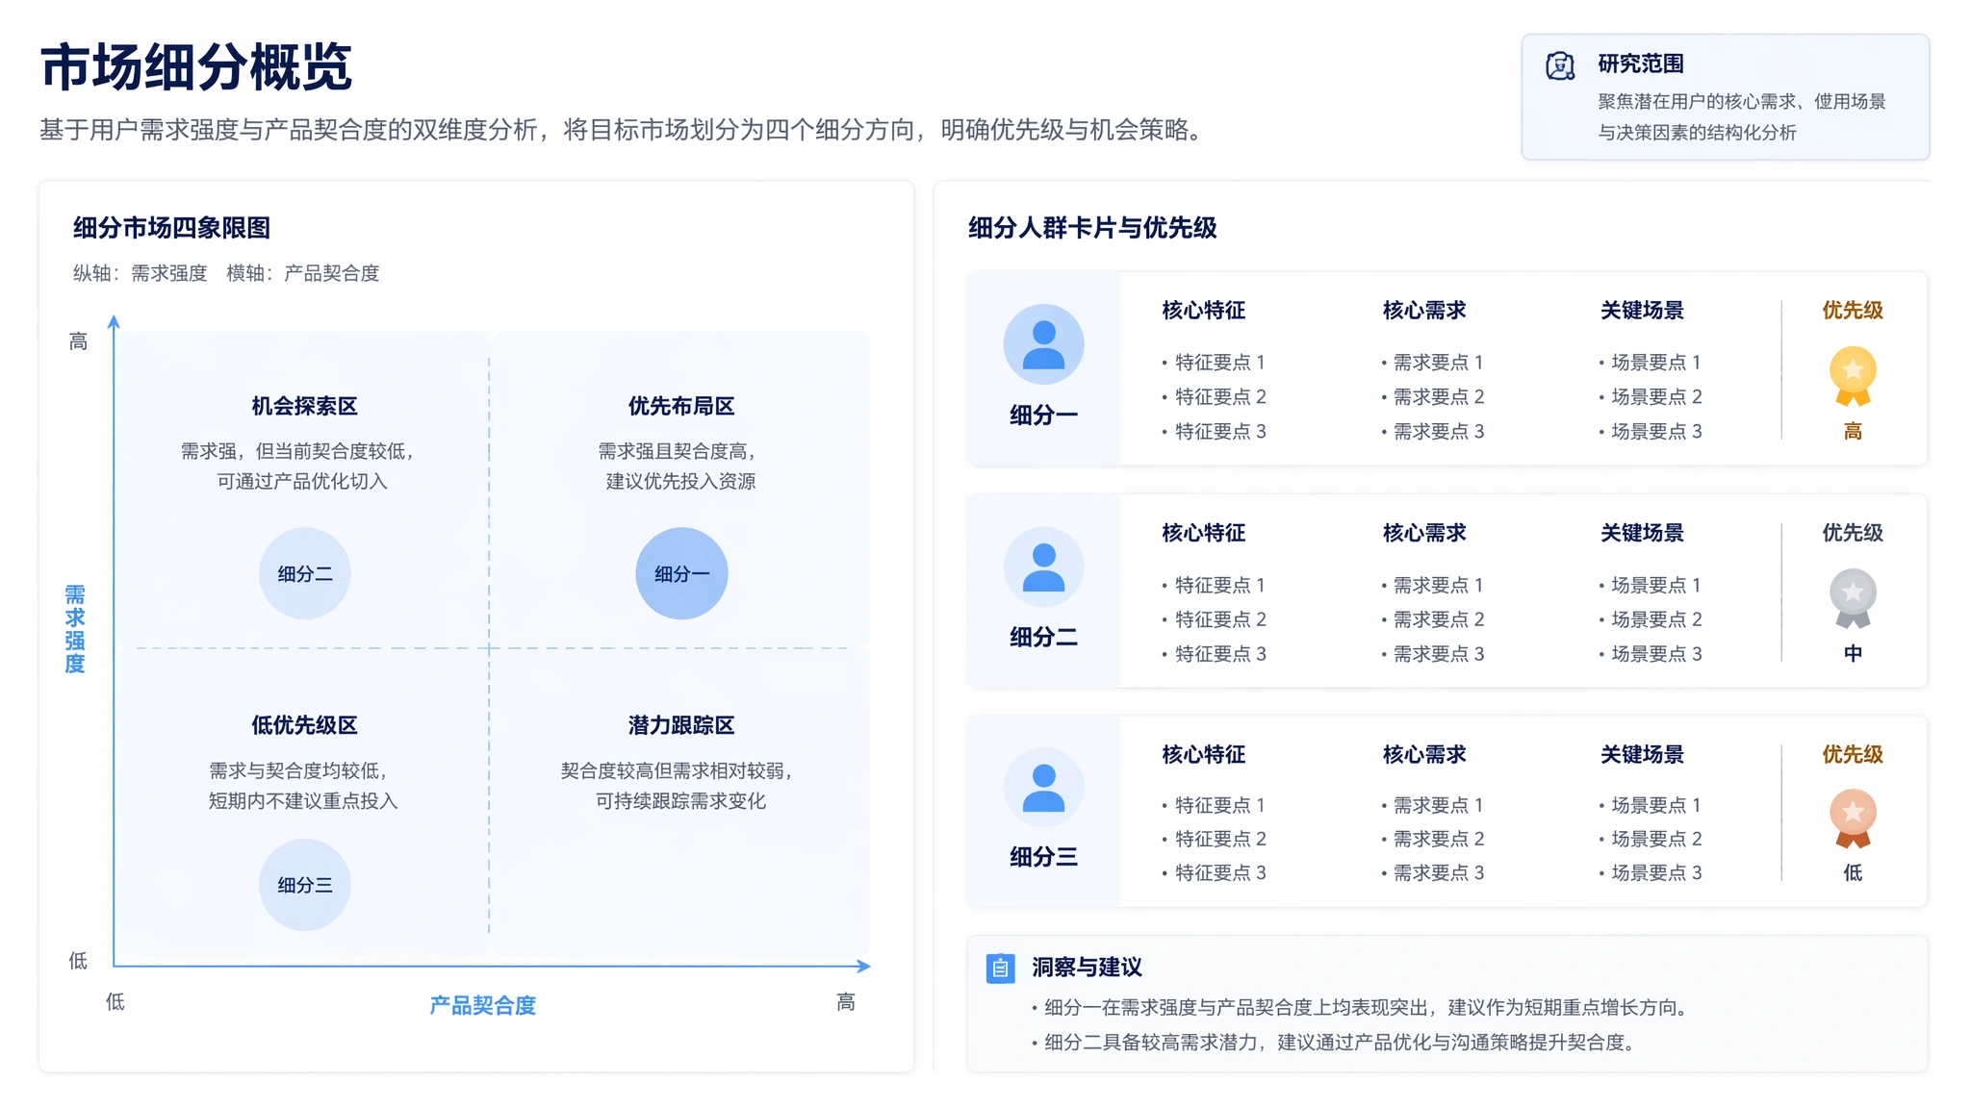Click the 研究范围 card heading

1641,63
